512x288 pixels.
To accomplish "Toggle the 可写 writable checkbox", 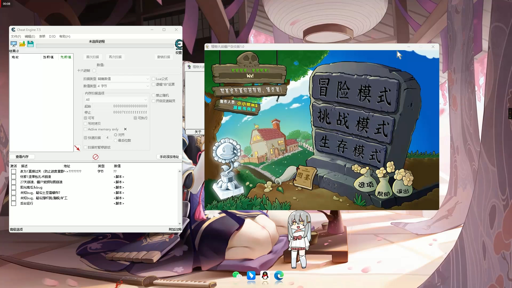I will tap(85, 118).
